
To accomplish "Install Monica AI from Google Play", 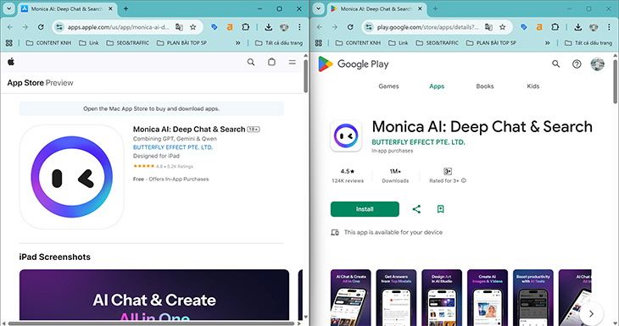I will [x=365, y=209].
